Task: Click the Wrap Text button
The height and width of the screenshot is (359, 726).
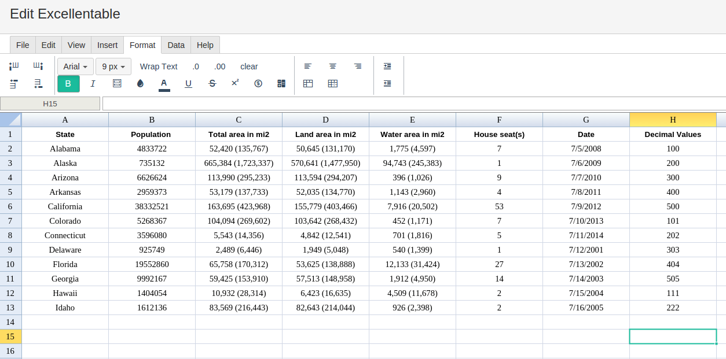Action: pyautogui.click(x=159, y=66)
